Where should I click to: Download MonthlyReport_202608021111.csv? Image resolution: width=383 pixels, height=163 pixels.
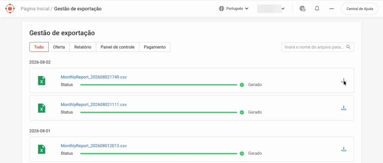343,108
